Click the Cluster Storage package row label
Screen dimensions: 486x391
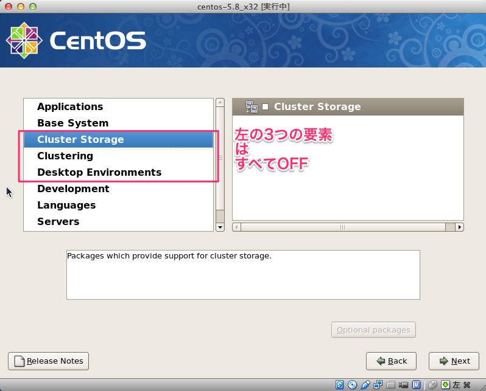point(317,106)
